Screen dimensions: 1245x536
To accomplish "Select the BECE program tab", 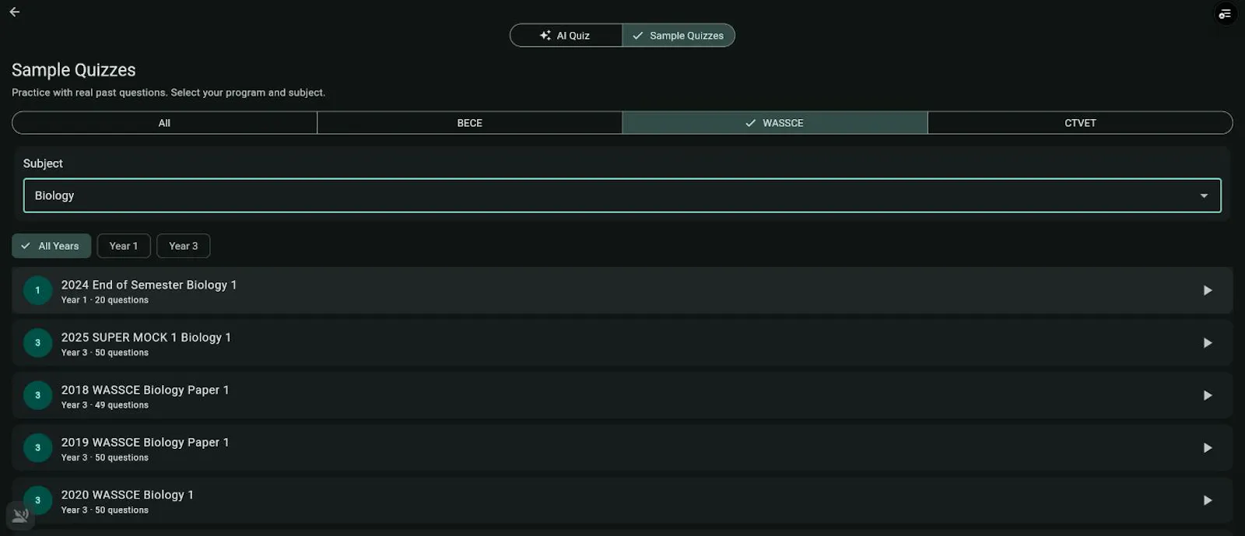I will point(470,123).
